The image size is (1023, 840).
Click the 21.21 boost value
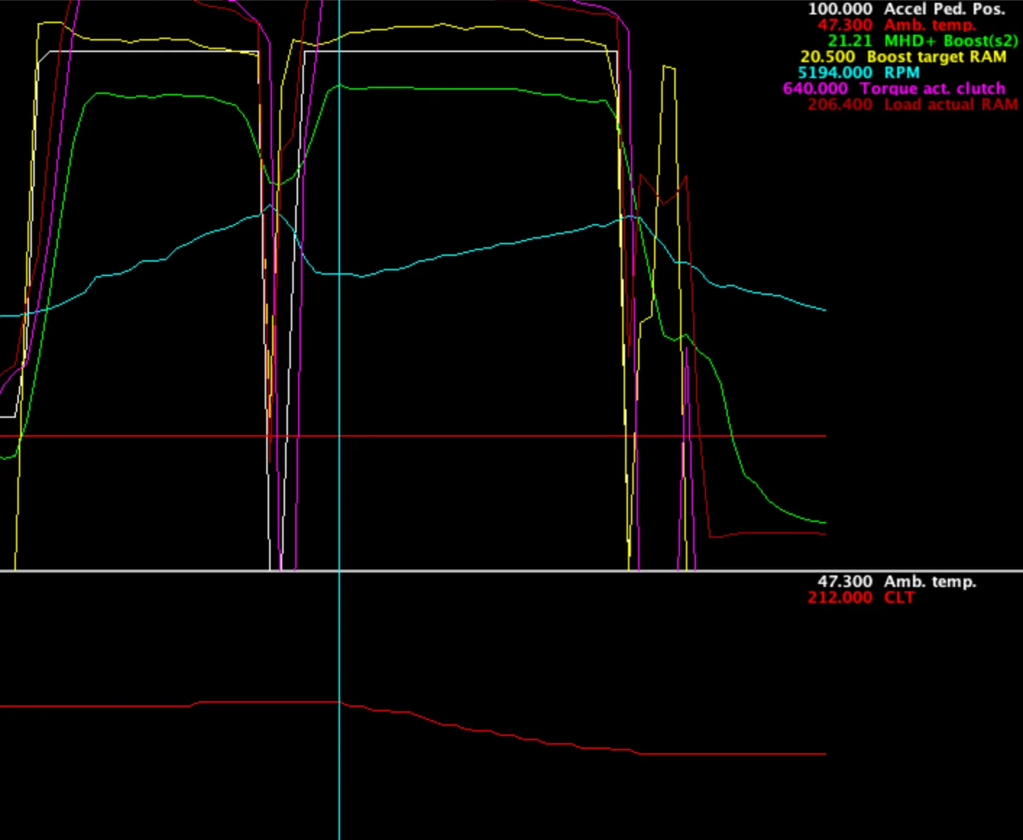pos(850,41)
